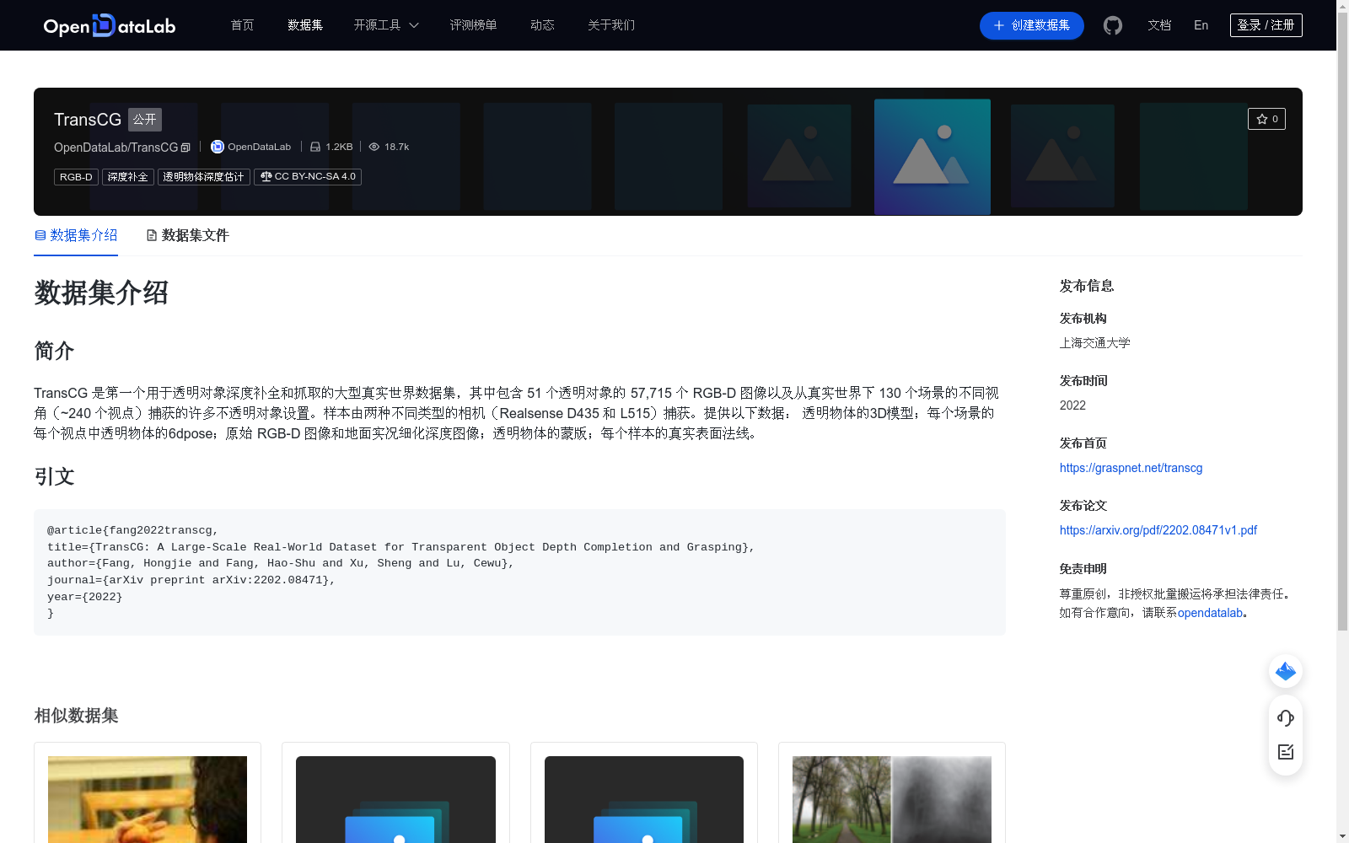Click the 创建数据集 button
Image resolution: width=1349 pixels, height=843 pixels.
pos(1031,25)
